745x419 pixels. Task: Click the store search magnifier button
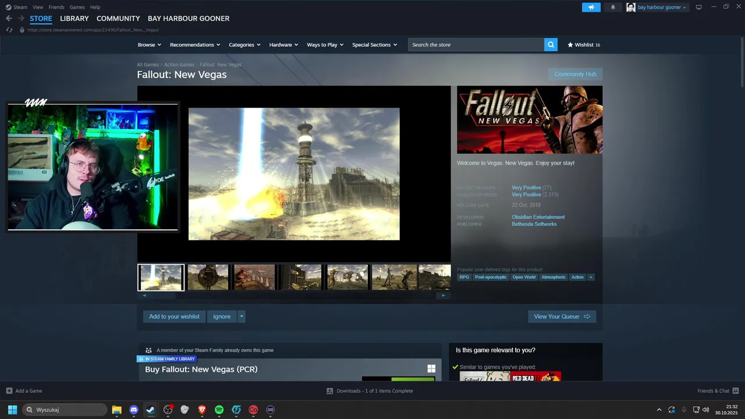pos(551,45)
